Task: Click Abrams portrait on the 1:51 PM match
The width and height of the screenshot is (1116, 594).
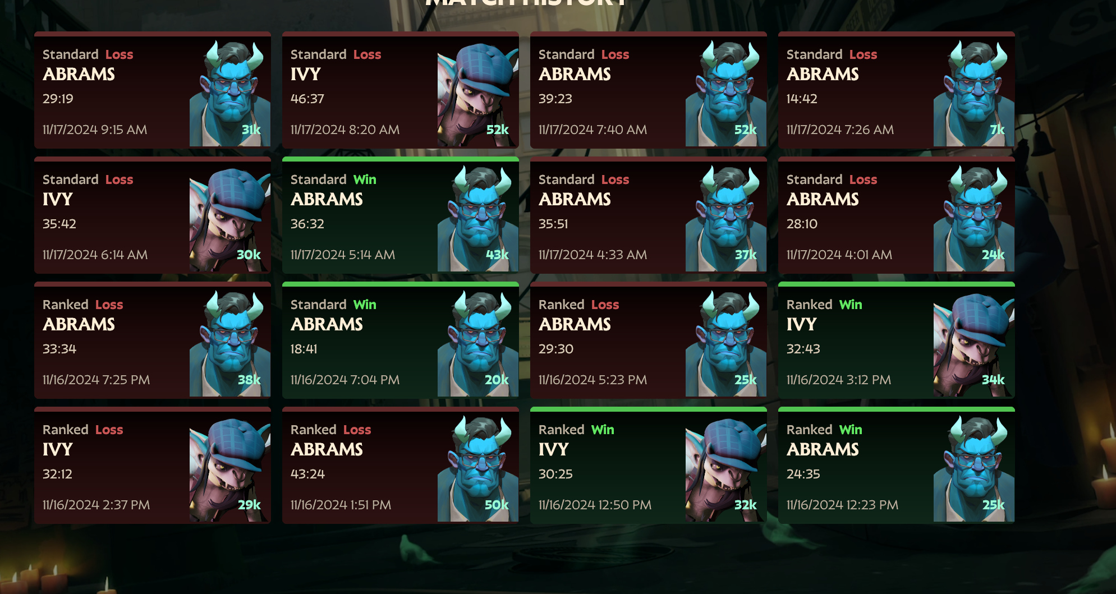Action: (x=478, y=468)
